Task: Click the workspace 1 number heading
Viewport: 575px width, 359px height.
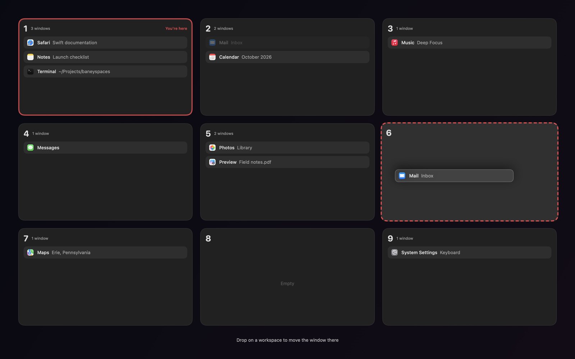Action: pyautogui.click(x=26, y=29)
